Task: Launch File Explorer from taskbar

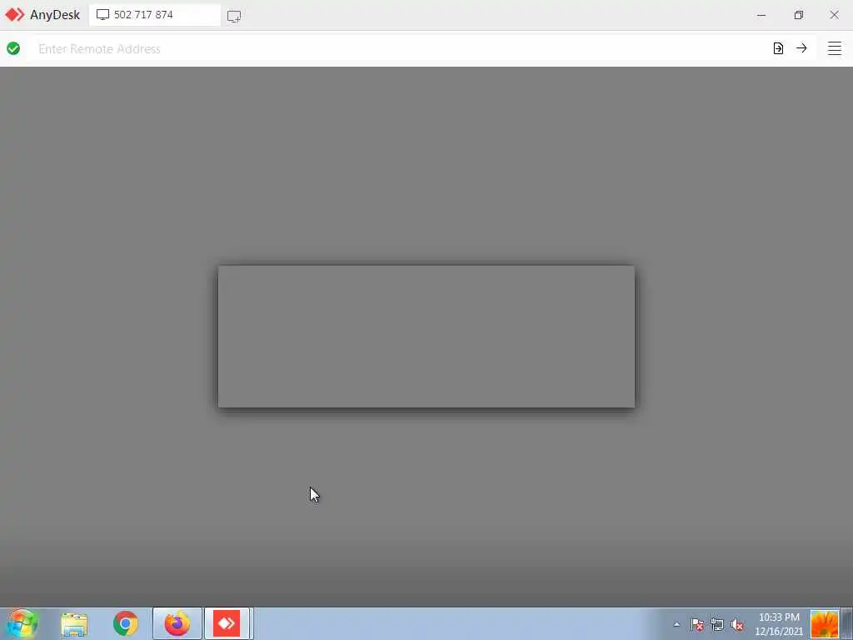Action: [x=74, y=624]
